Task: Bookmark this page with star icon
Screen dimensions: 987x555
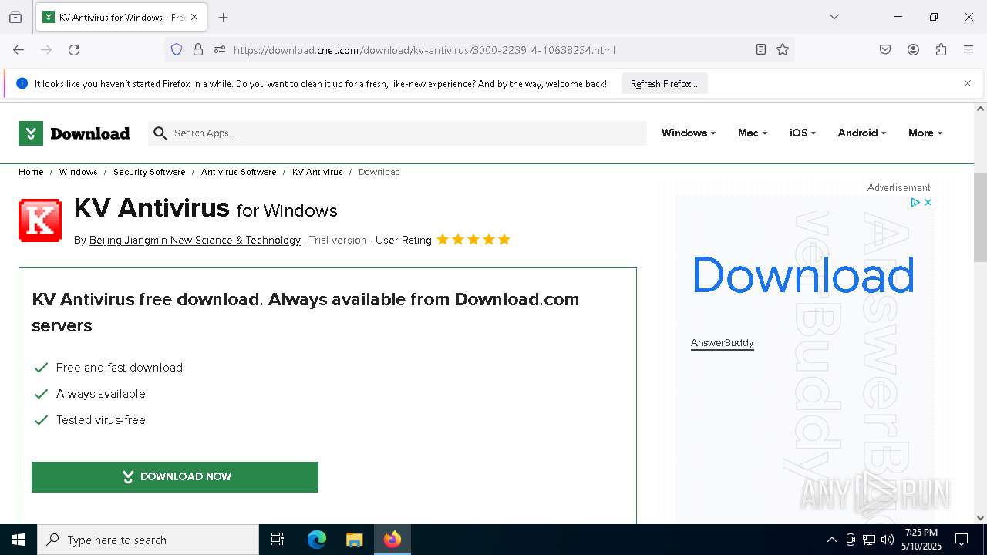Action: pos(783,49)
